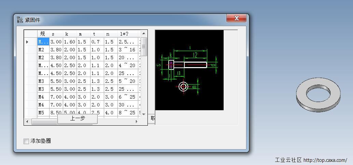The width and height of the screenshot is (353, 165).
Task: Click the table's scroll left arrow
Action: [x=27, y=122]
